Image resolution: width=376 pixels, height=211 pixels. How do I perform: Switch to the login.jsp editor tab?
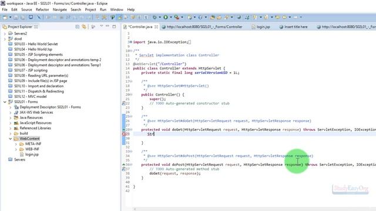261,27
